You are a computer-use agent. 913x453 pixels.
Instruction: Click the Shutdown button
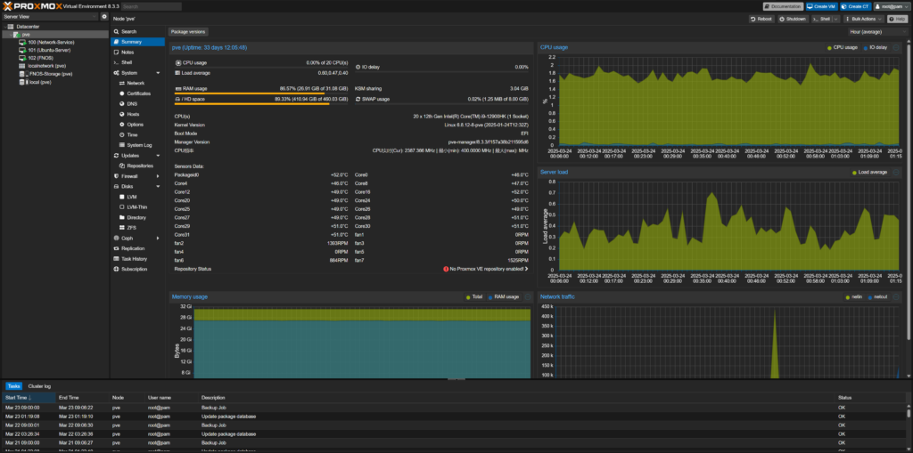[x=793, y=20]
